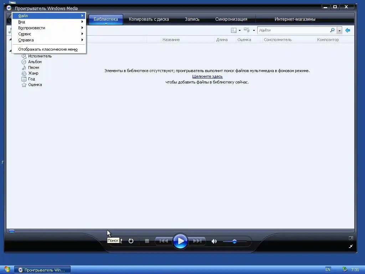
Task: Click the Windows Start button
Action: coord(7,270)
